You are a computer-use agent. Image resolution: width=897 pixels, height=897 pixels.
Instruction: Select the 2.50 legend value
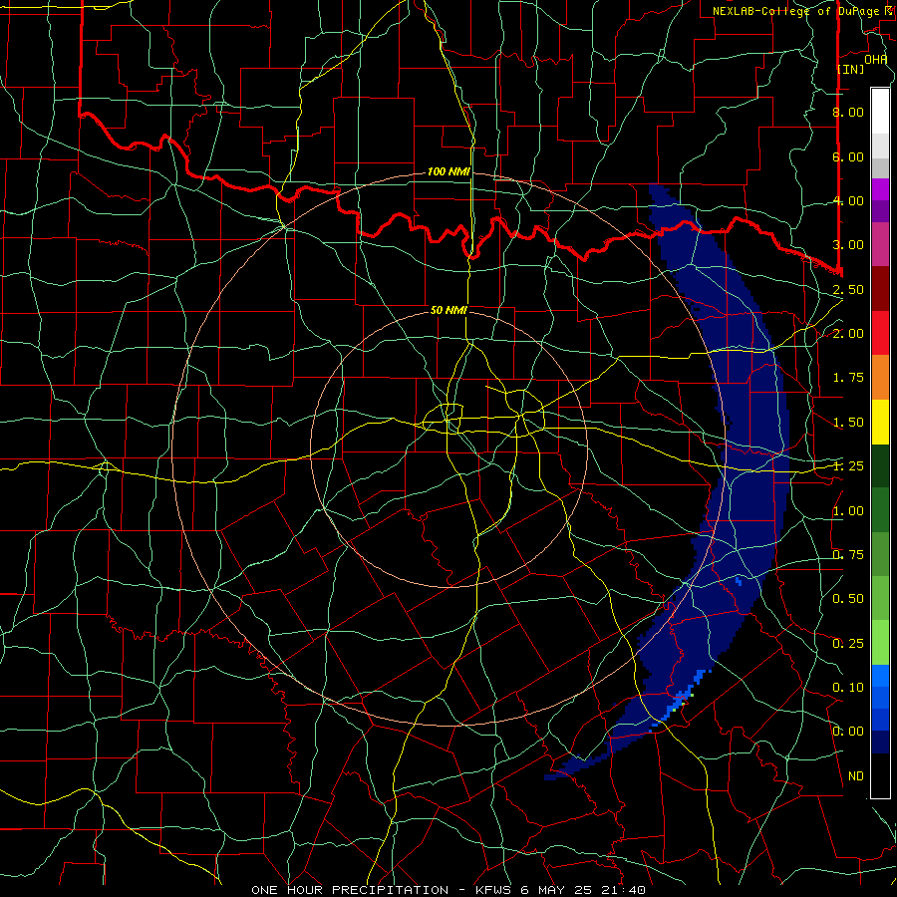coord(848,289)
